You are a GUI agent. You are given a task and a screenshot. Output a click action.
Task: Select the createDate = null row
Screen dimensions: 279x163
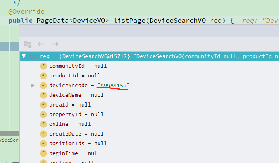tap(149, 134)
